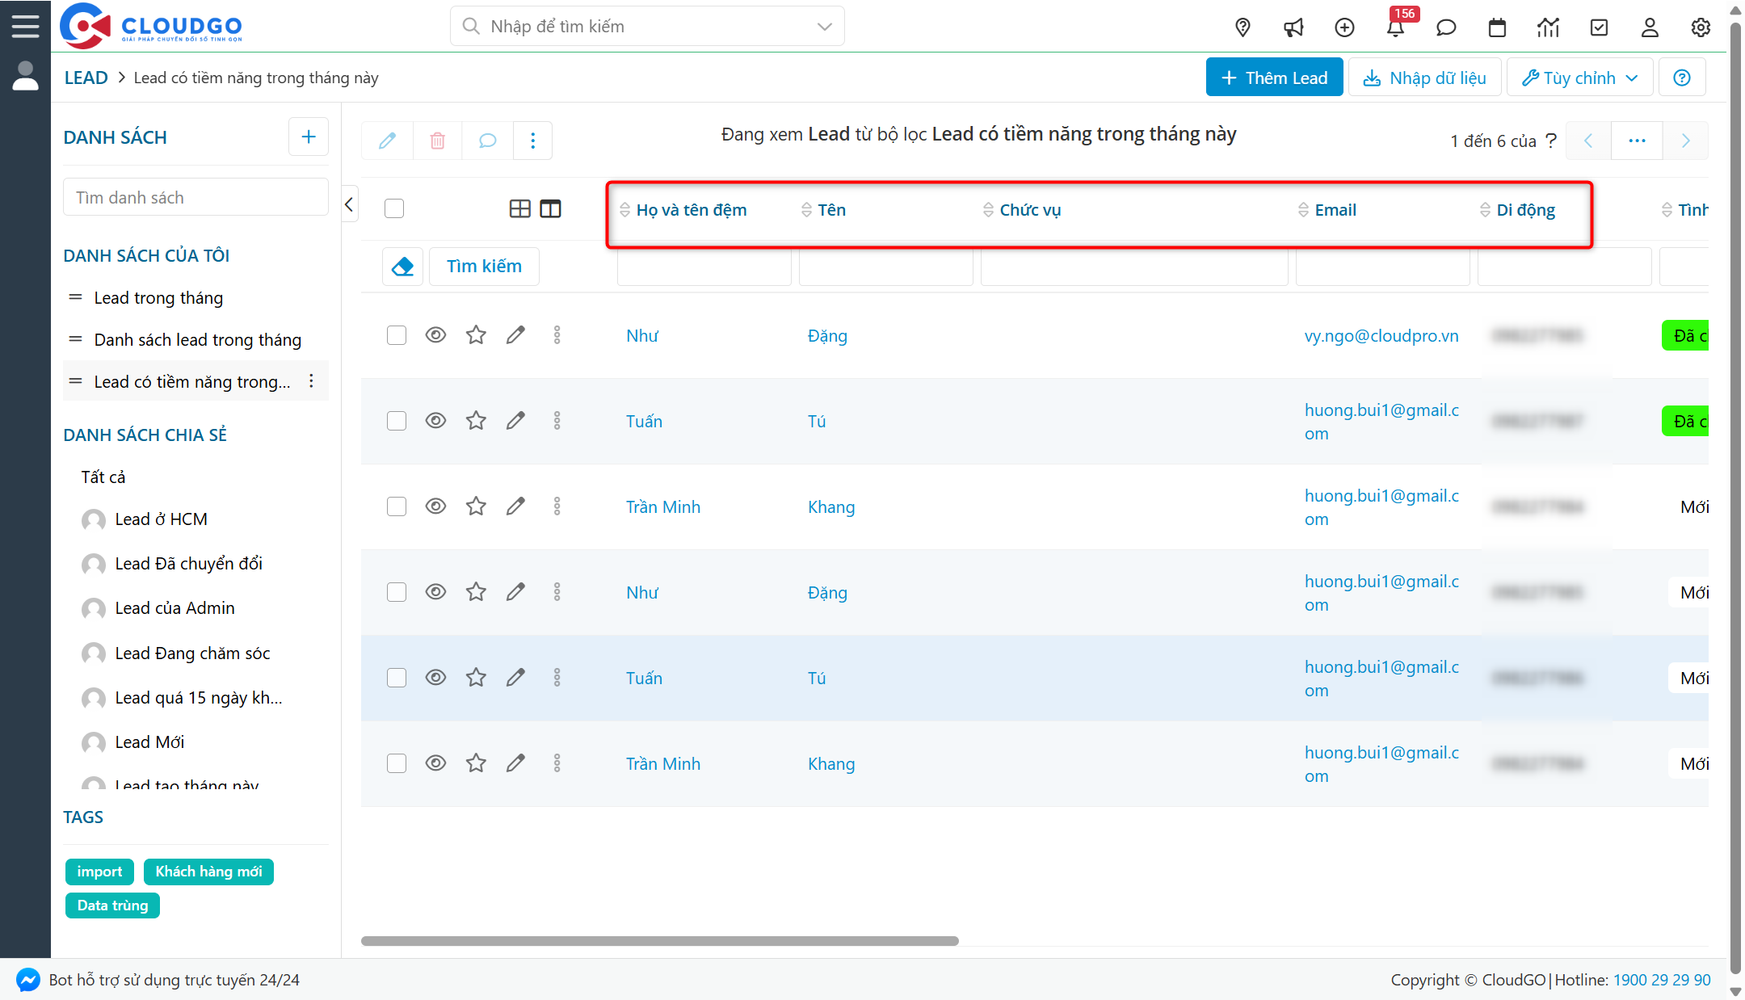Viewport: 1745px width, 1000px height.
Task: Check the checkbox for lead Tuấn Tú
Action: [396, 421]
